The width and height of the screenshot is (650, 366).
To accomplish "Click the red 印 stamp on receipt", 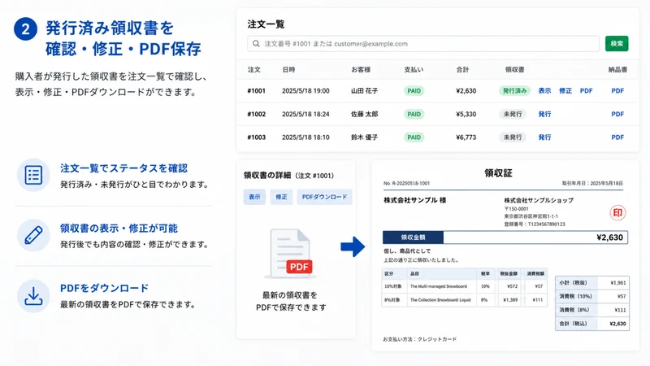I will click(617, 212).
